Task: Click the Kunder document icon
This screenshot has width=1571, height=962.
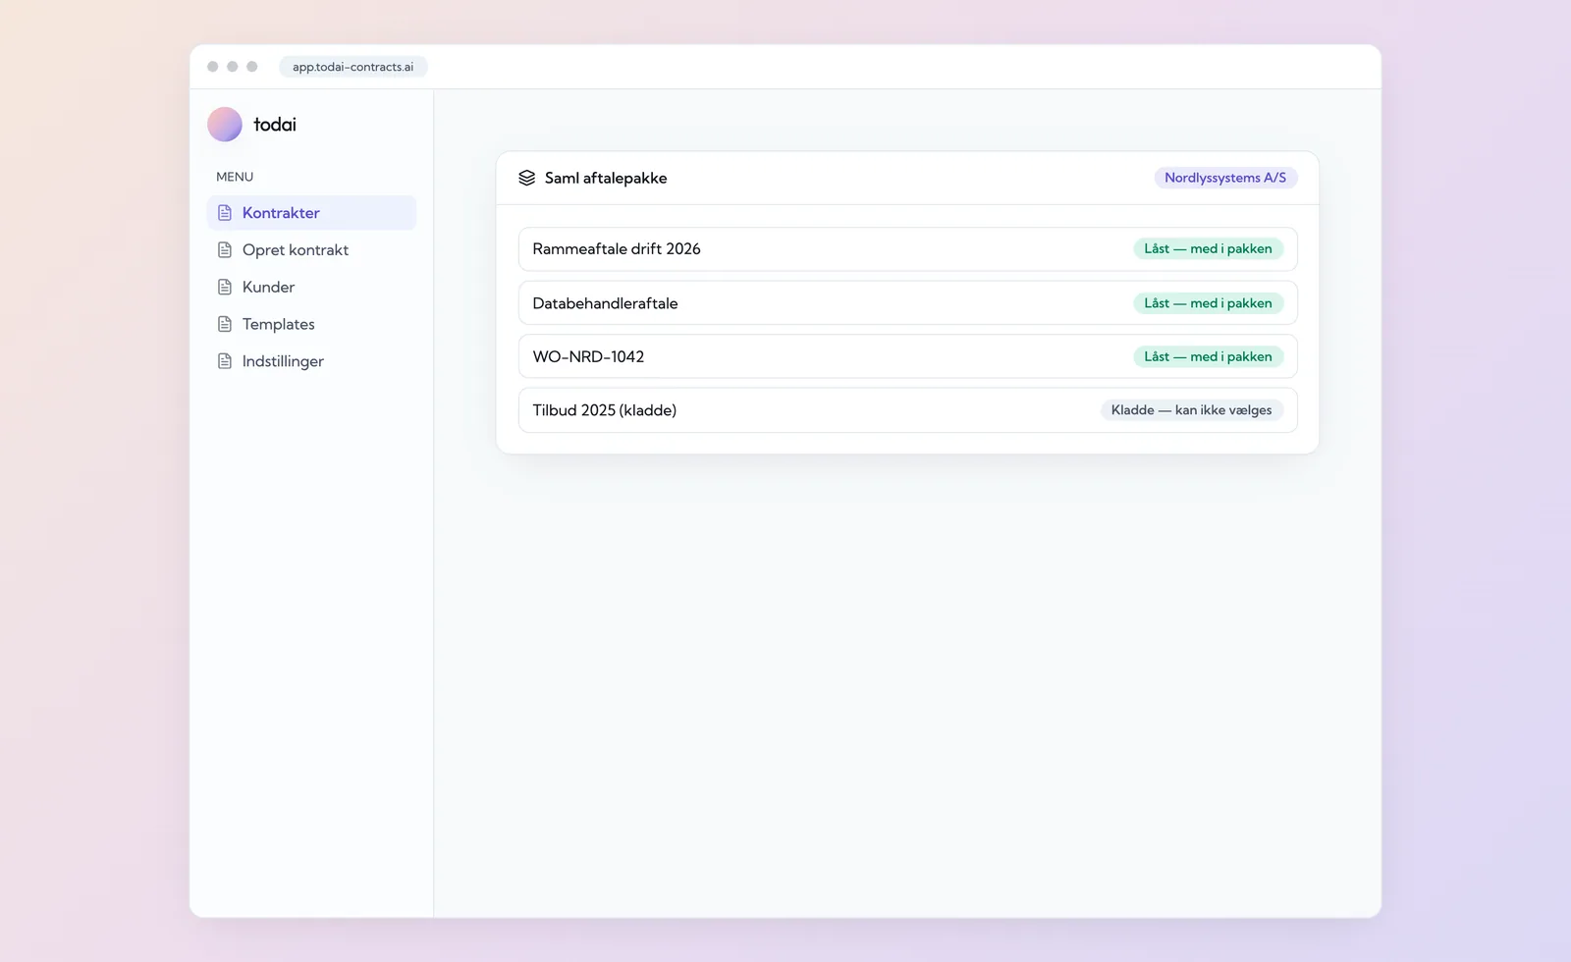Action: [225, 288]
